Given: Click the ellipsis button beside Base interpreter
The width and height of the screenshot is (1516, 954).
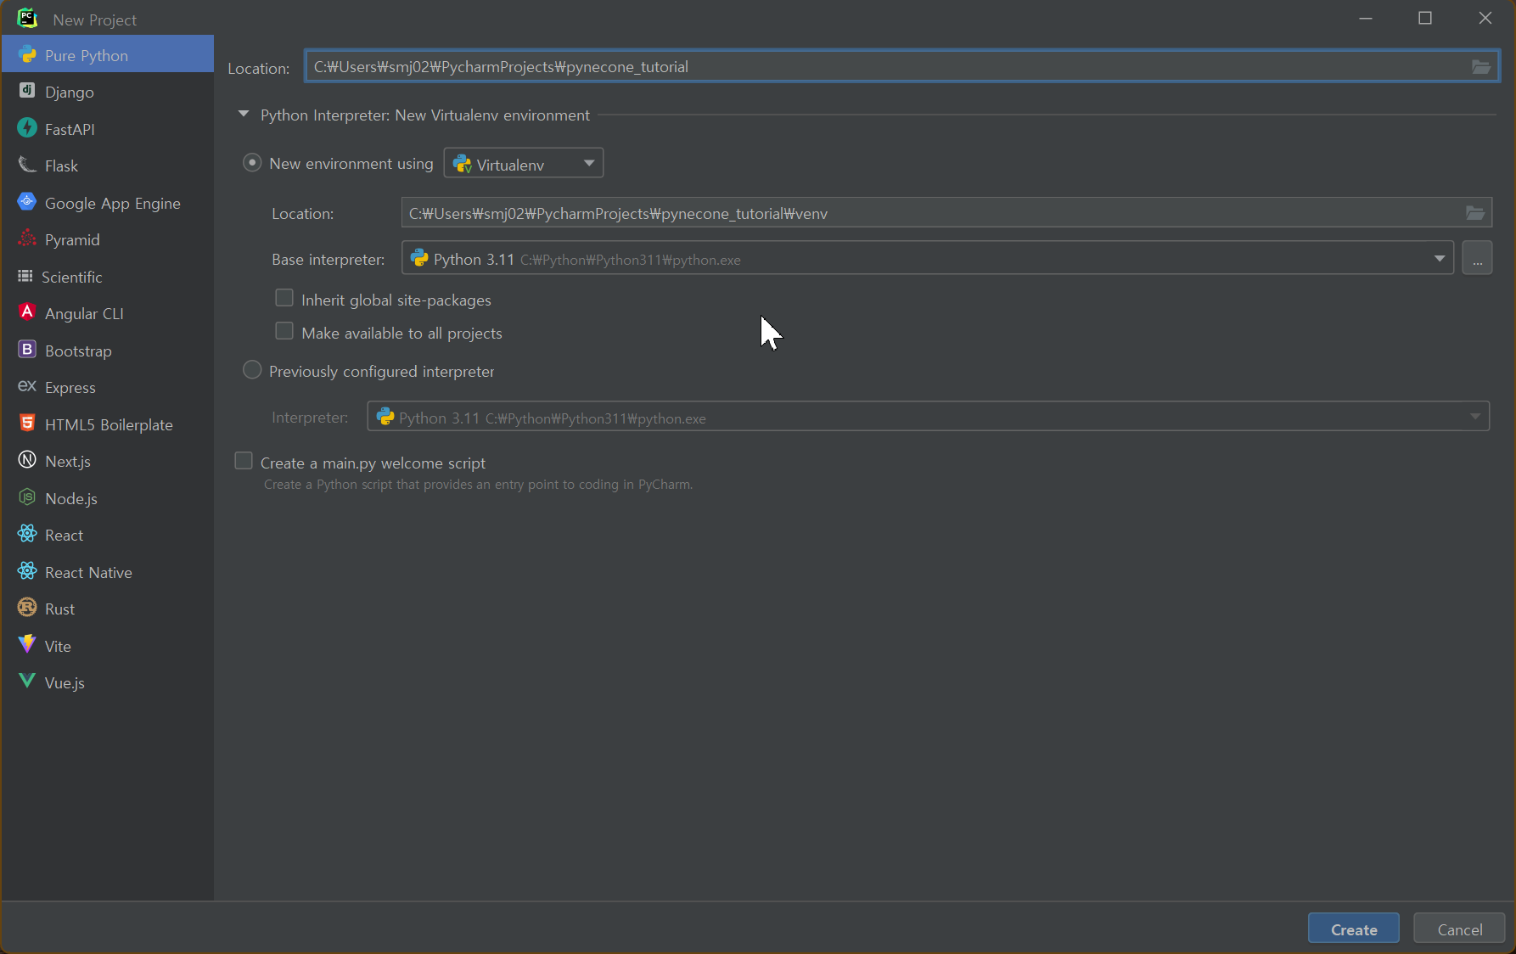Looking at the screenshot, I should [x=1477, y=258].
